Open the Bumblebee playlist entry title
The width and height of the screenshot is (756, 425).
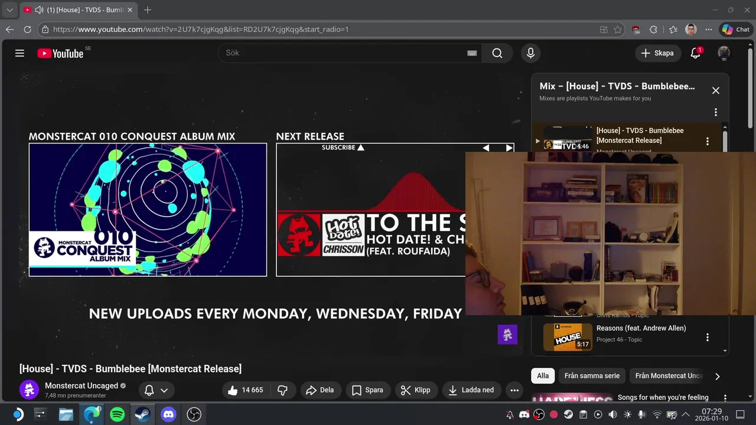point(640,135)
